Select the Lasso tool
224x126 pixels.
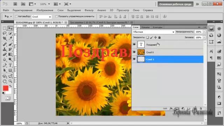click(x=5, y=33)
